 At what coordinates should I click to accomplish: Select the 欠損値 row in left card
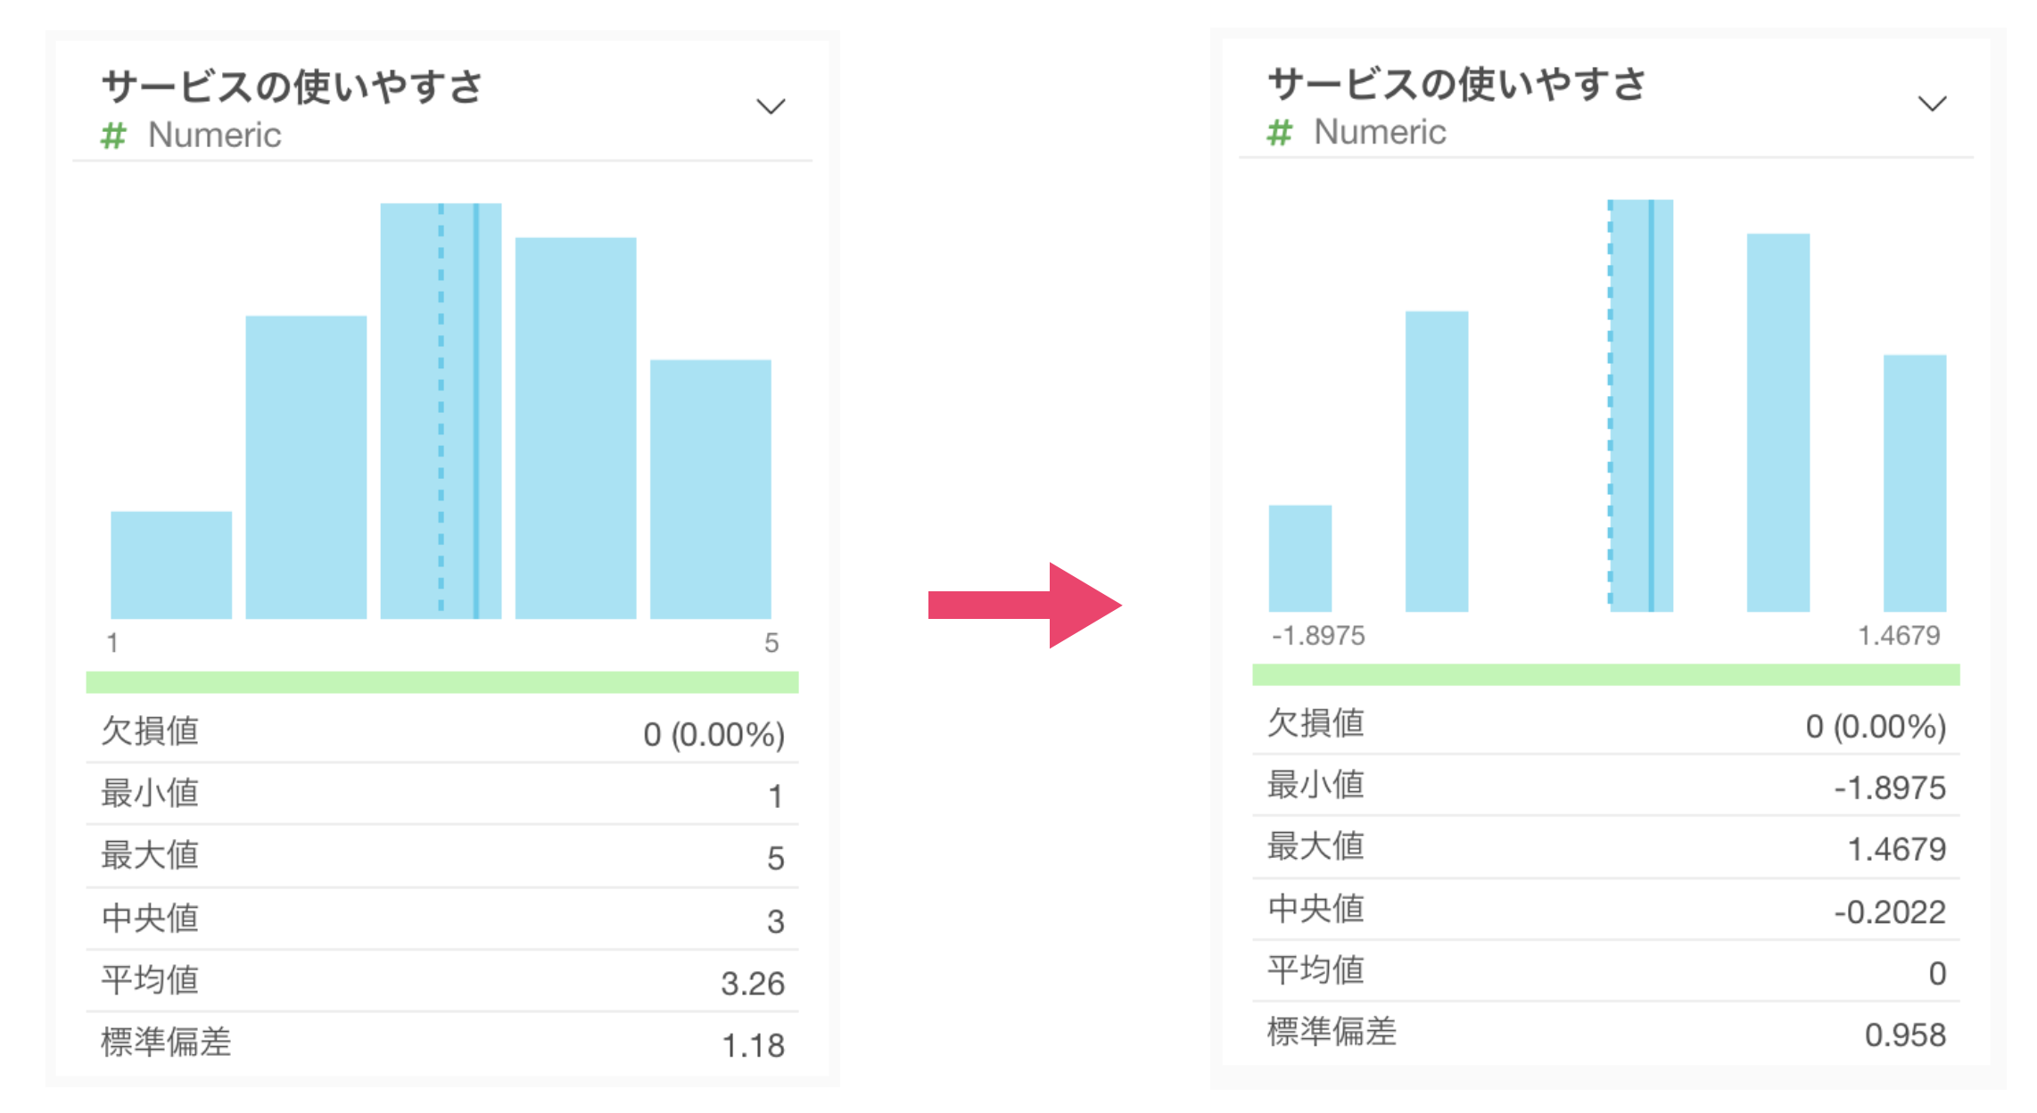click(x=442, y=732)
